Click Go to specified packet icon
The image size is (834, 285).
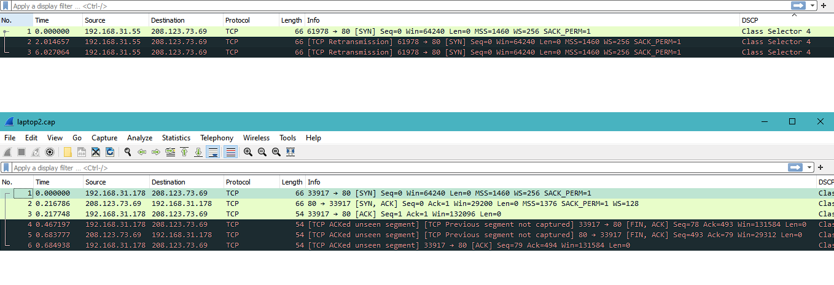tap(170, 152)
